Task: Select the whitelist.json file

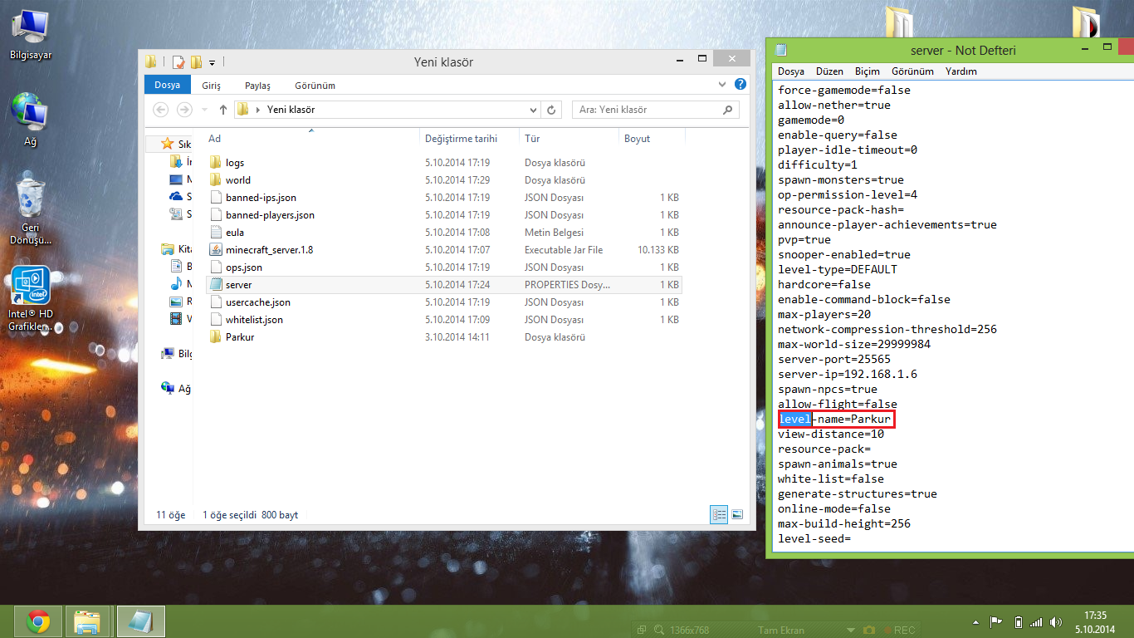Action: 443,320
